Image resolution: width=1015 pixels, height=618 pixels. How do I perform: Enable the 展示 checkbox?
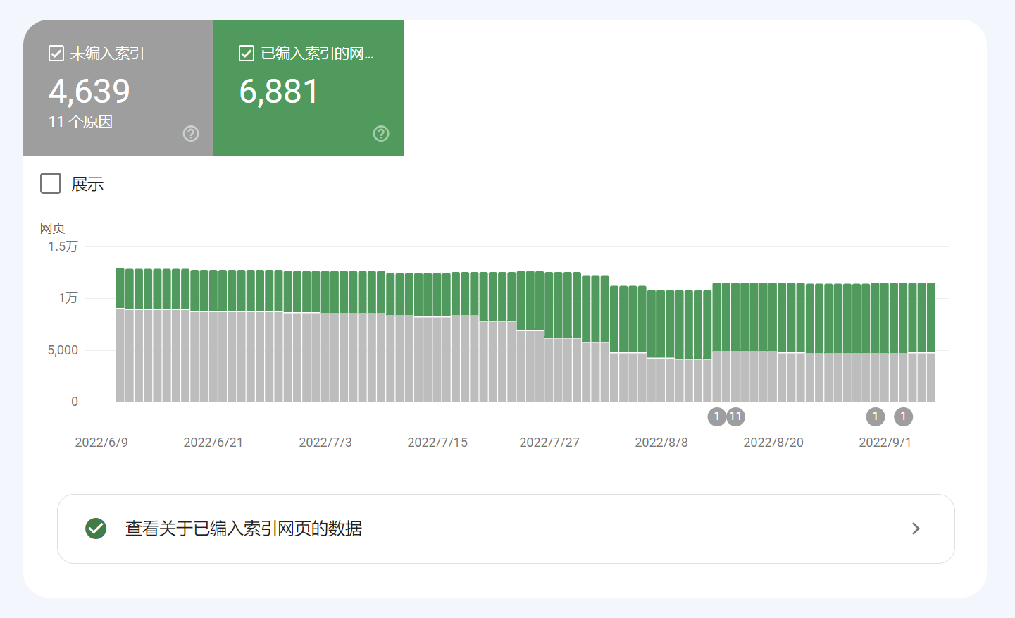click(x=50, y=183)
